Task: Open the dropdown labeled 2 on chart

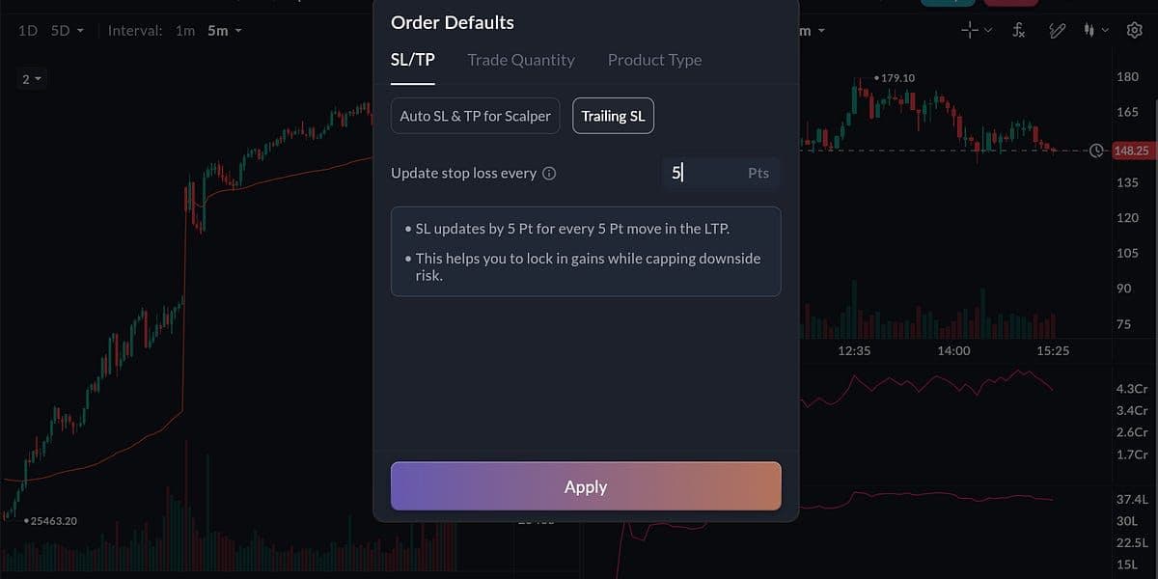Action: coord(32,79)
